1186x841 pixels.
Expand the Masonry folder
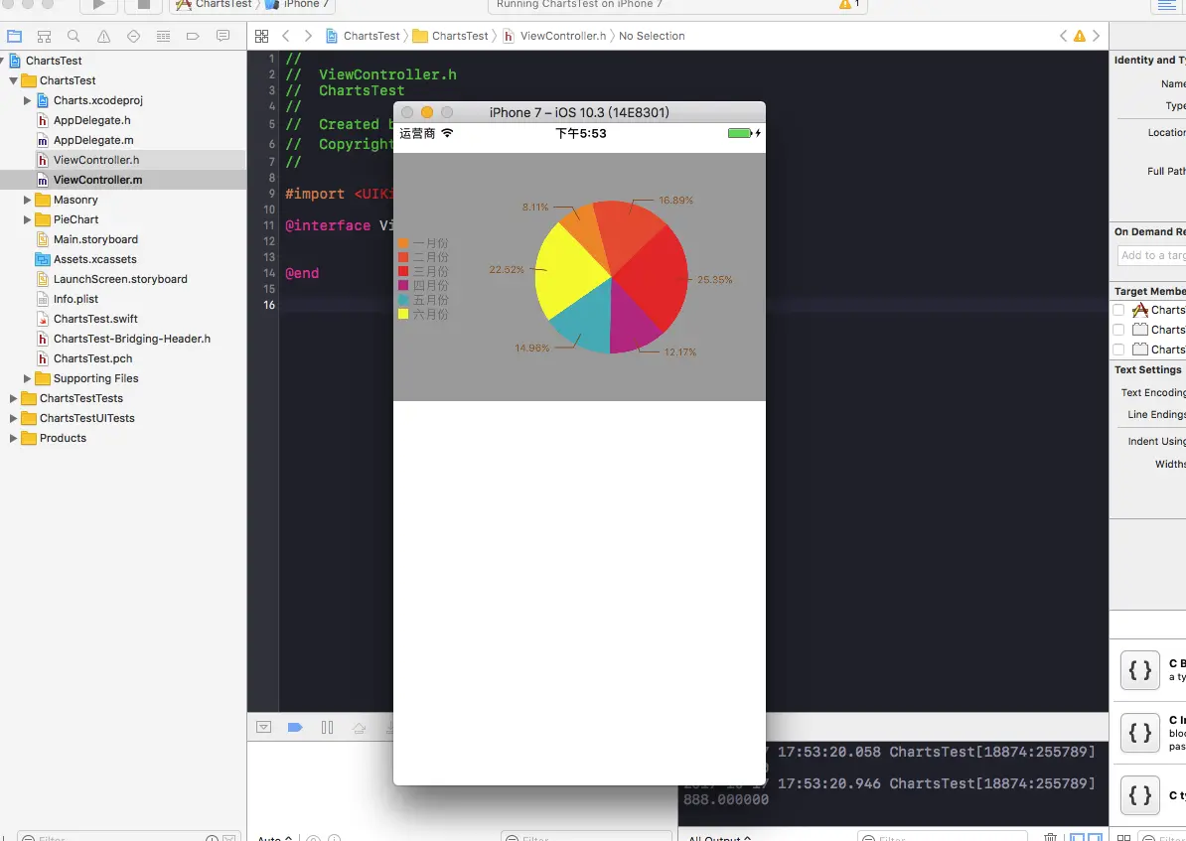tap(27, 200)
